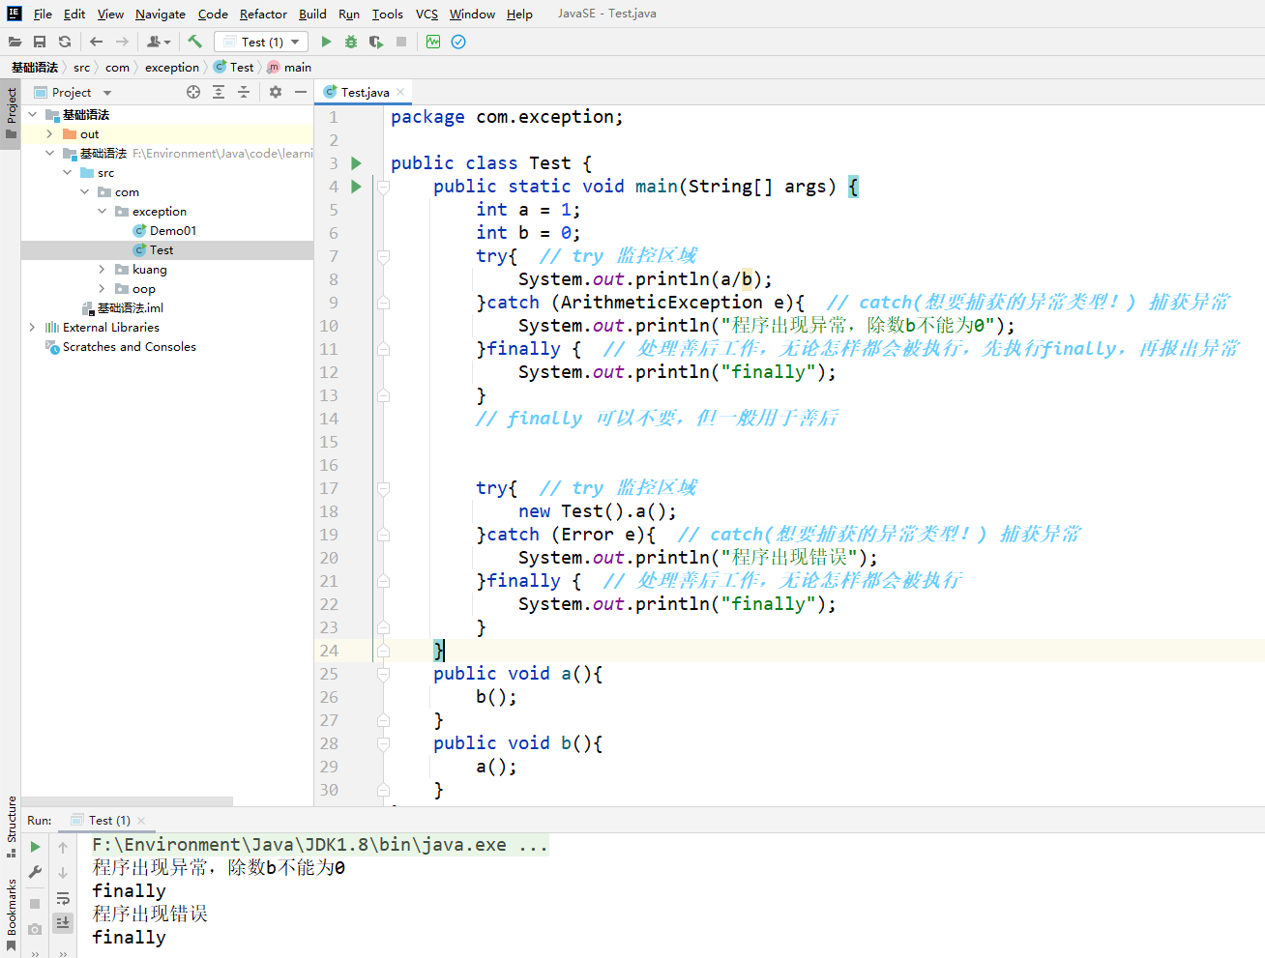Click the Reload from Disk refresh icon
The width and height of the screenshot is (1265, 958).
(65, 42)
